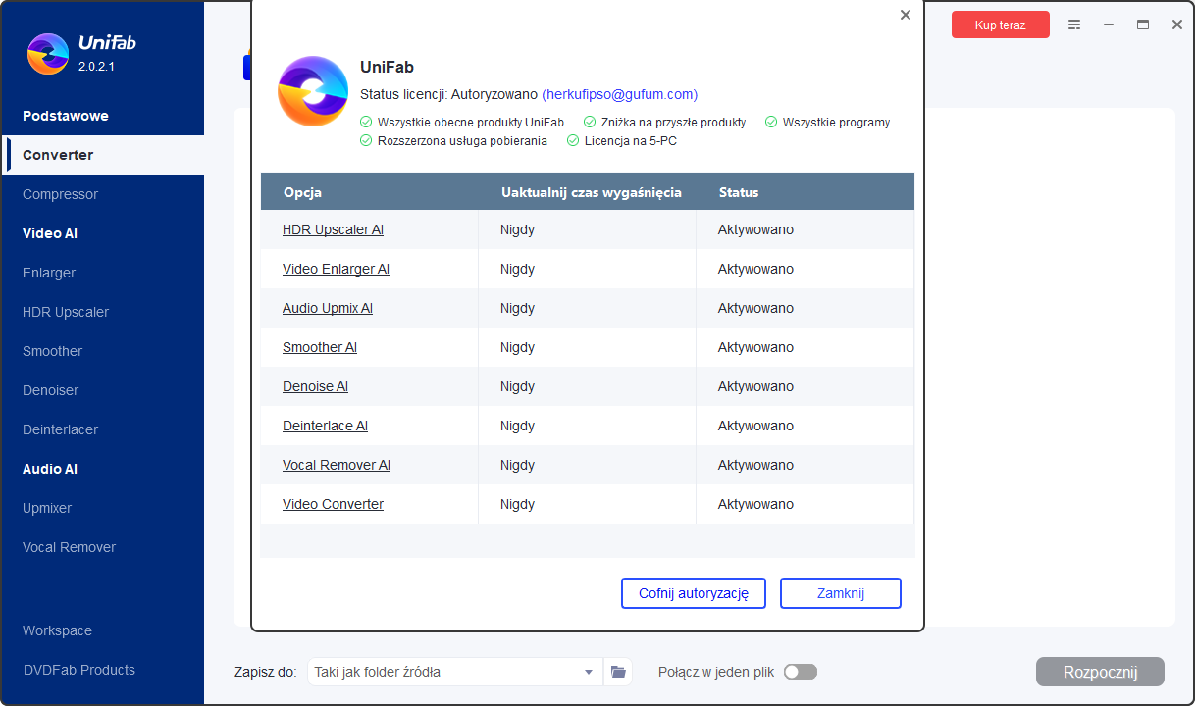Open the hamburger menu icon in the title bar
The width and height of the screenshot is (1195, 706).
coord(1074,25)
